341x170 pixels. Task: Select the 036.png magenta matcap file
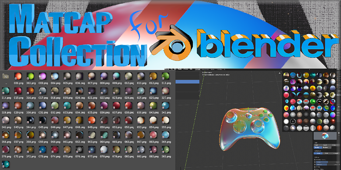[x=104, y=106]
